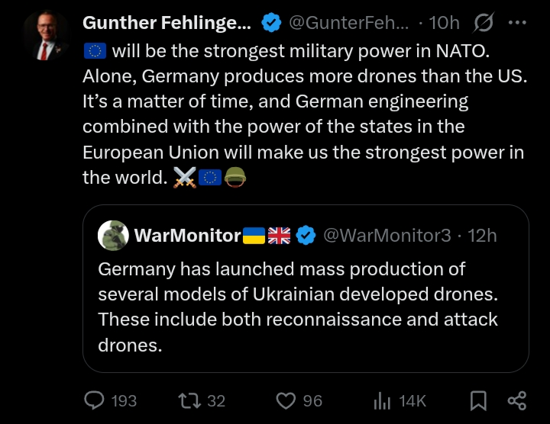Tap the repost arrows icon
The width and height of the screenshot is (550, 424).
pyautogui.click(x=189, y=400)
